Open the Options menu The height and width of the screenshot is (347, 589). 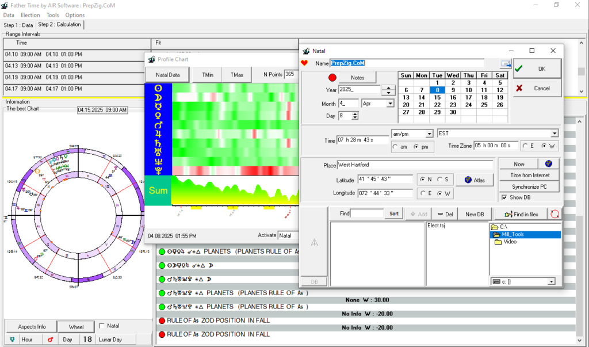[x=75, y=15]
